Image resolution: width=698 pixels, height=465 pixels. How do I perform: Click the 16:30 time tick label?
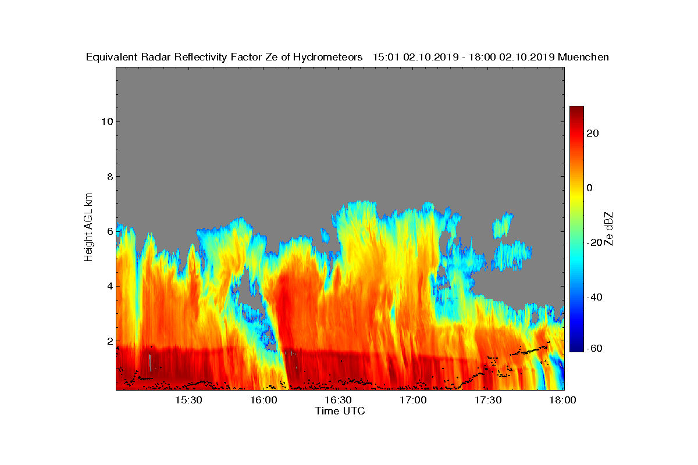(338, 400)
